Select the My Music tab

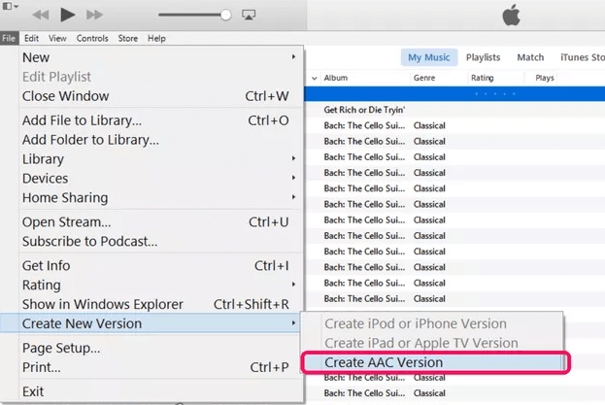pyautogui.click(x=428, y=57)
